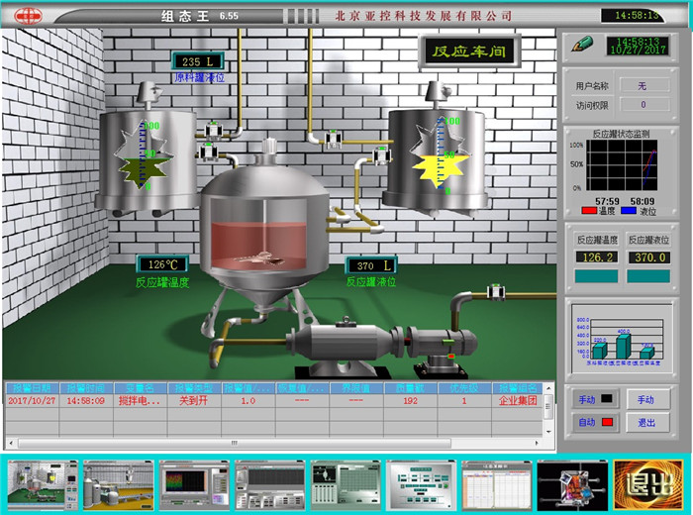The width and height of the screenshot is (693, 515).
Task: Click the teal bar under 反应罐温度 readout
Action: point(596,276)
